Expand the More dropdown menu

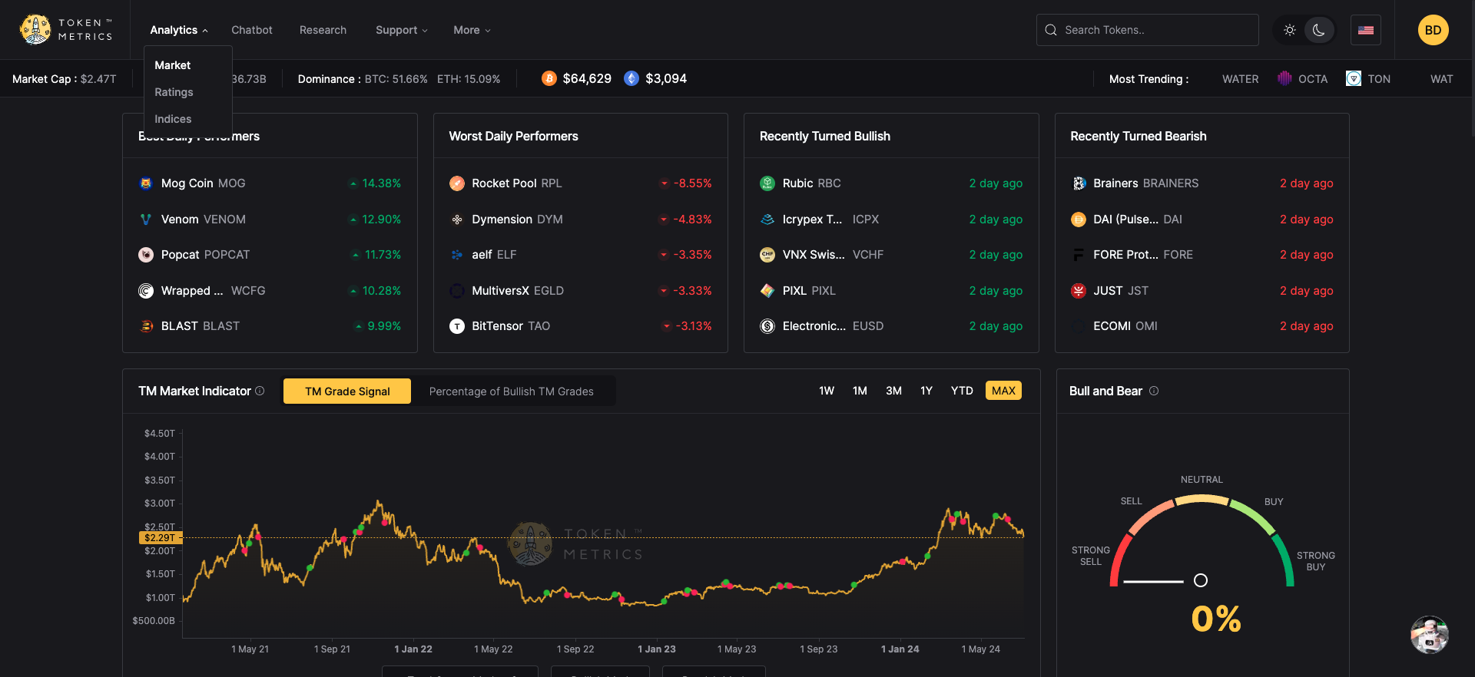click(472, 30)
